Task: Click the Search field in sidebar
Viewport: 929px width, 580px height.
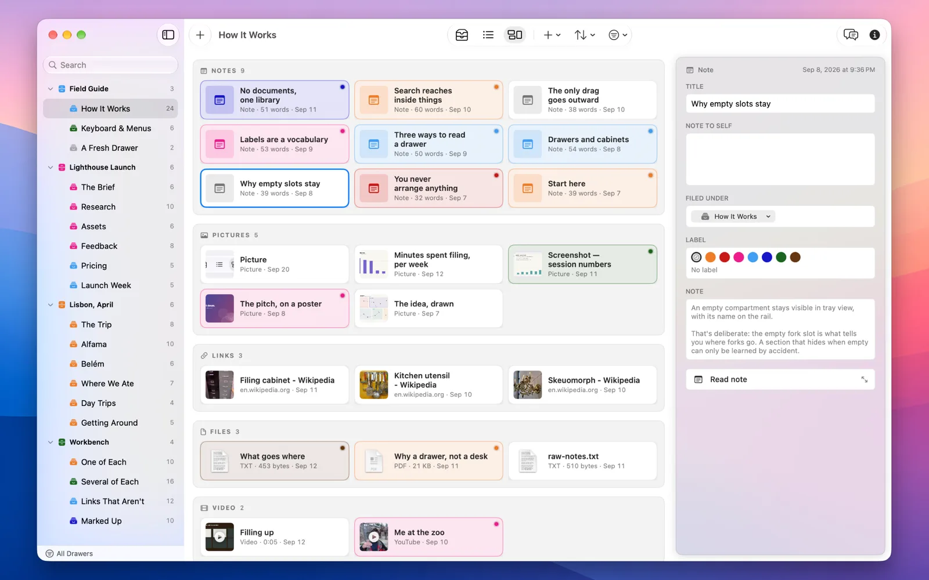Action: click(110, 65)
